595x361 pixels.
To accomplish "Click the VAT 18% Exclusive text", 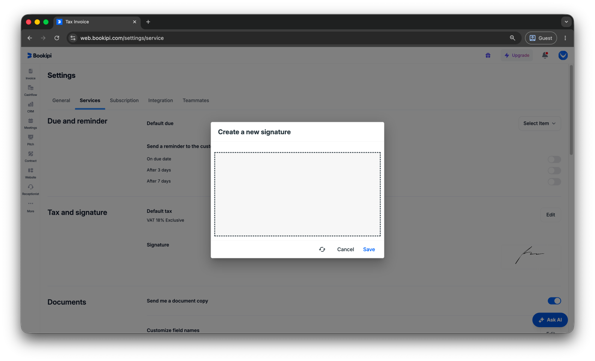I will click(x=165, y=220).
